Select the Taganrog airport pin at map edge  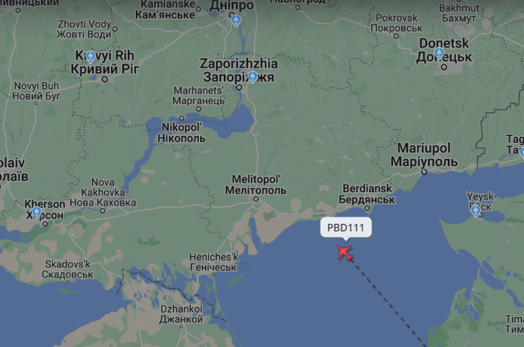(522, 152)
